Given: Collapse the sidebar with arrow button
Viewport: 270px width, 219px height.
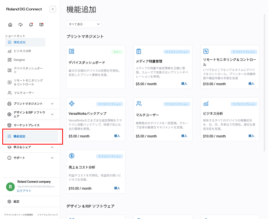Looking at the screenshot, I should [x=53, y=9].
